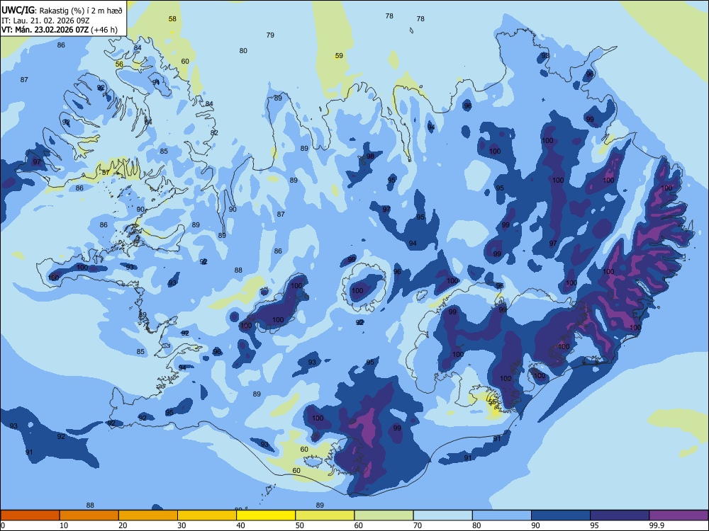The height and width of the screenshot is (531, 709).
Task: Pick the amber 20–30 legend color band
Action: [x=148, y=515]
